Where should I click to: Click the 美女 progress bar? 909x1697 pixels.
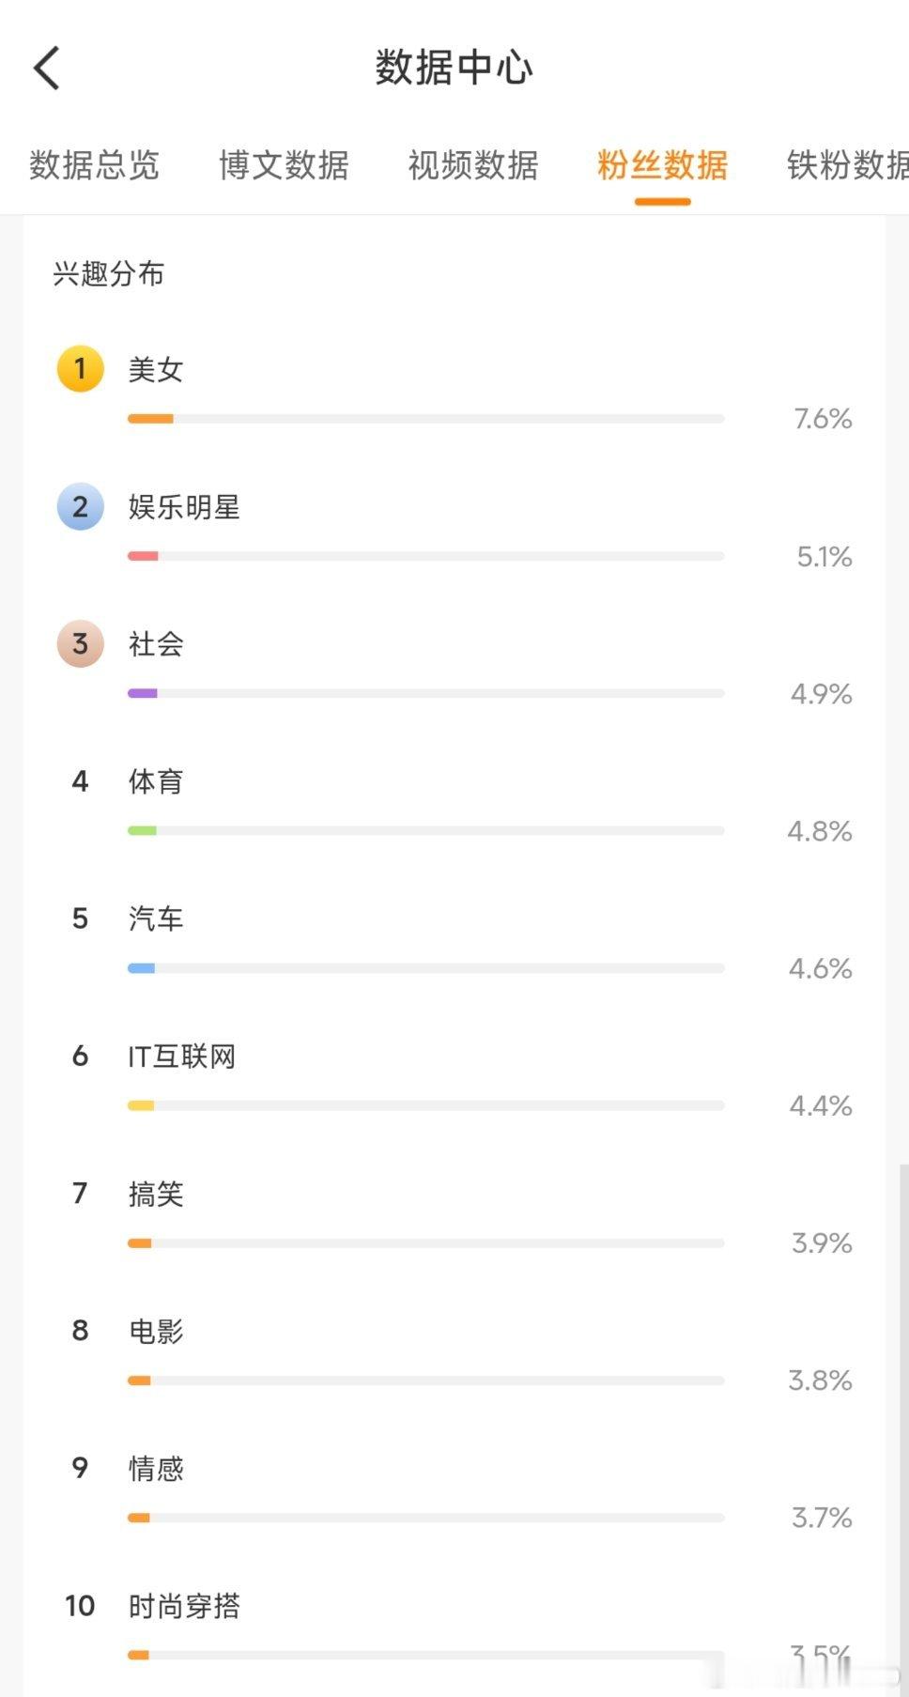425,419
